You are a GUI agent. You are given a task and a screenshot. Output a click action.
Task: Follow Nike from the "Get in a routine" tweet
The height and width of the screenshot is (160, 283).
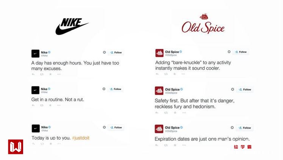tap(116, 89)
